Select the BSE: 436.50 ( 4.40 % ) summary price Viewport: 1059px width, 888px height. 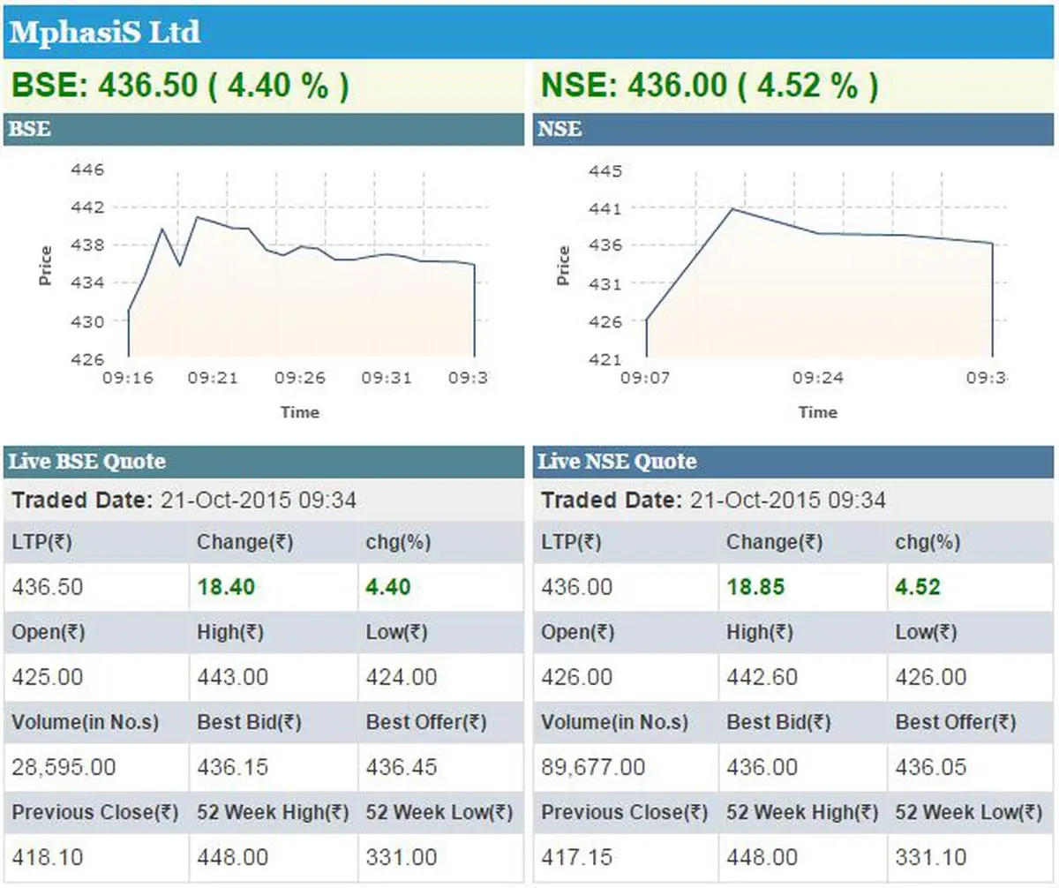[180, 86]
